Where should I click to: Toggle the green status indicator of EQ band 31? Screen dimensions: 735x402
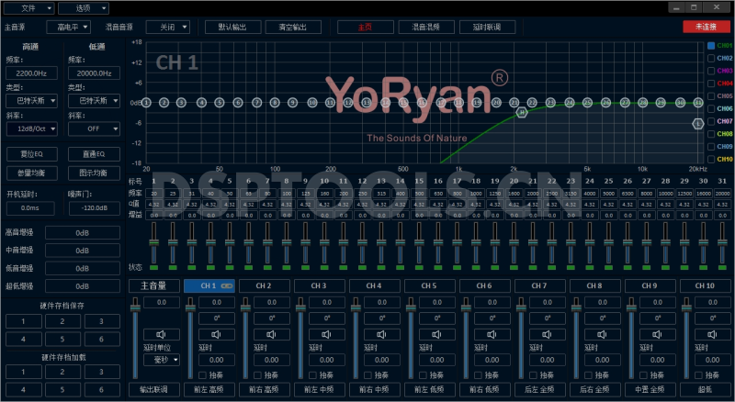click(x=722, y=267)
